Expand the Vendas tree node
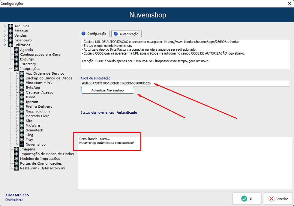The height and width of the screenshot is (206, 294). click(x=5, y=35)
